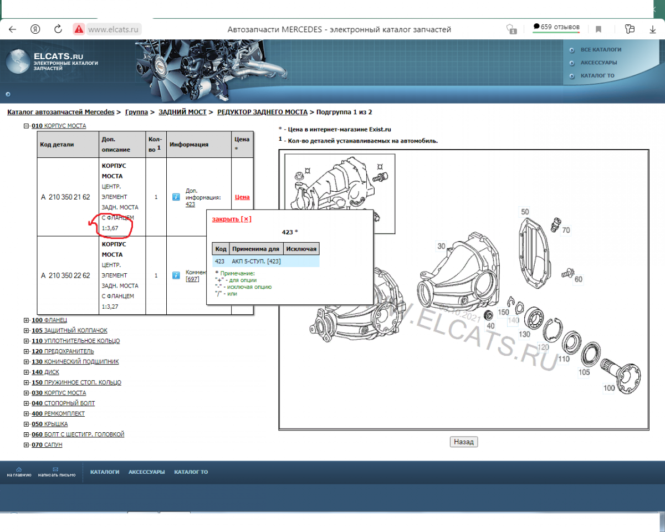
Task: Select popup row АКП 5-СТУП. [423]
Action: 265,261
